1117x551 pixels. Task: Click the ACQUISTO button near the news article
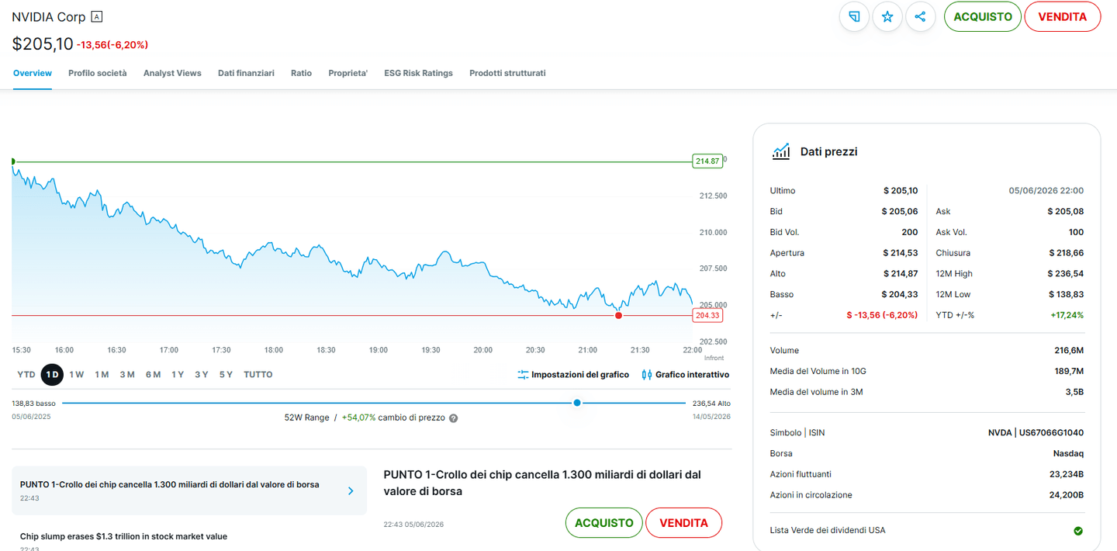(x=603, y=523)
